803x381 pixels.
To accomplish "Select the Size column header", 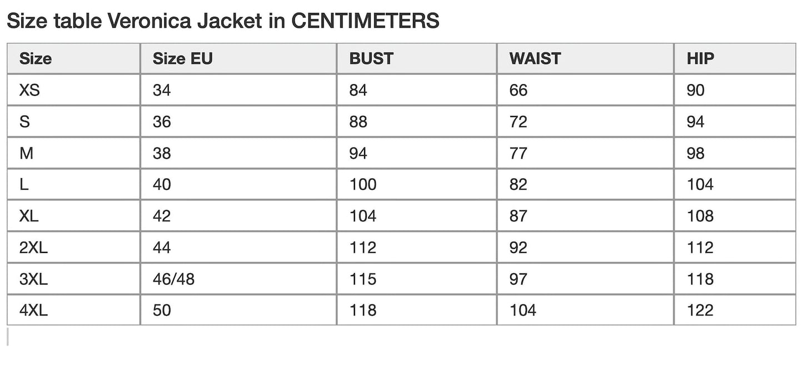I will coord(36,58).
